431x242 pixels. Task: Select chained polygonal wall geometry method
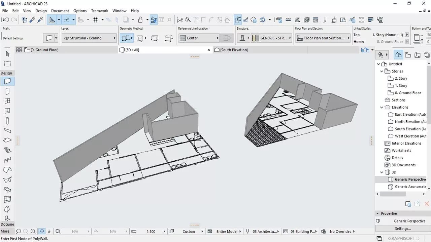click(126, 38)
